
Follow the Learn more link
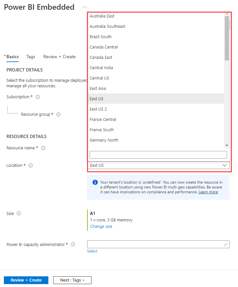coord(208,192)
